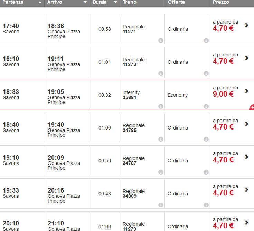The image size is (254, 231).
Task: Expand price details for the 19:33 train
Action: [246, 189]
